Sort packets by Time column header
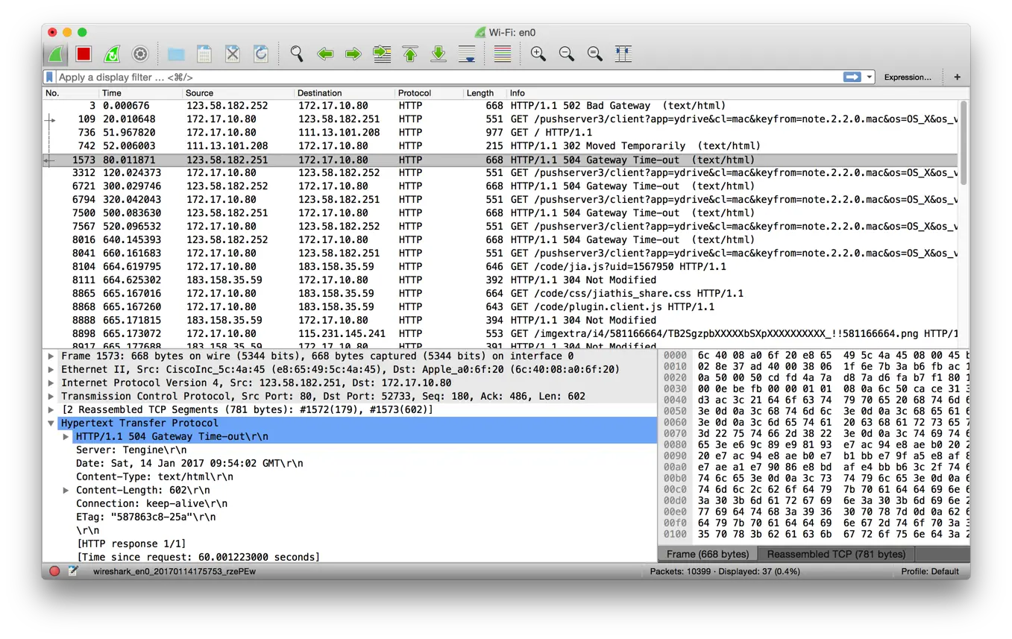This screenshot has width=1012, height=639. coord(142,93)
